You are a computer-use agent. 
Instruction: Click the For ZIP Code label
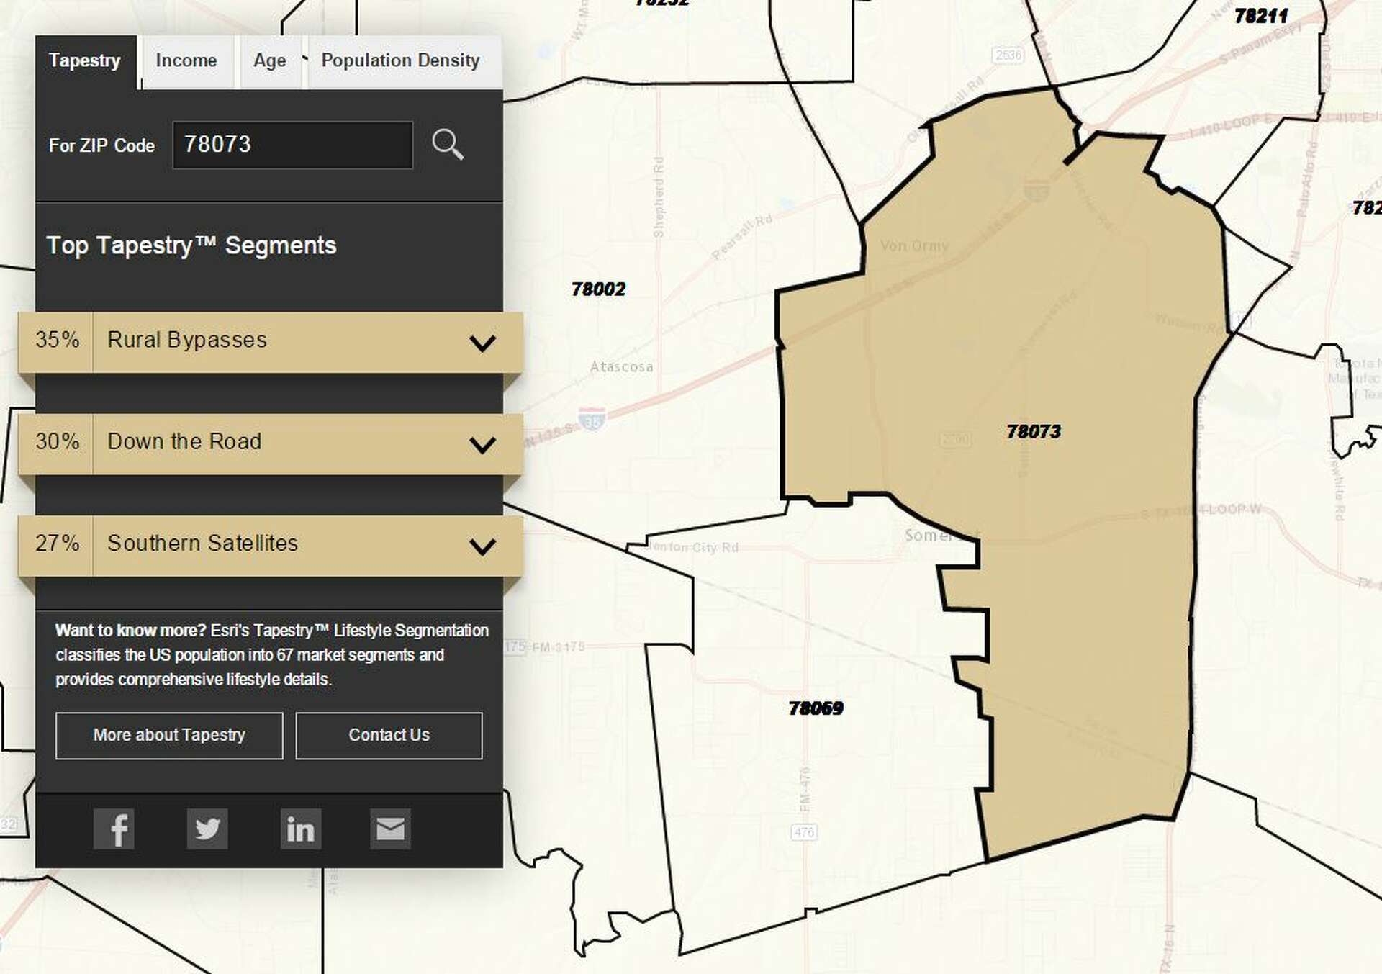coord(101,145)
